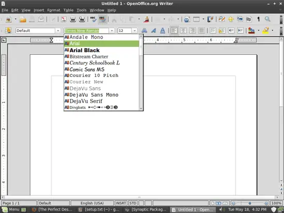
Task: Toggle AutoSpellcheck in the toolbar
Action: point(103,19)
